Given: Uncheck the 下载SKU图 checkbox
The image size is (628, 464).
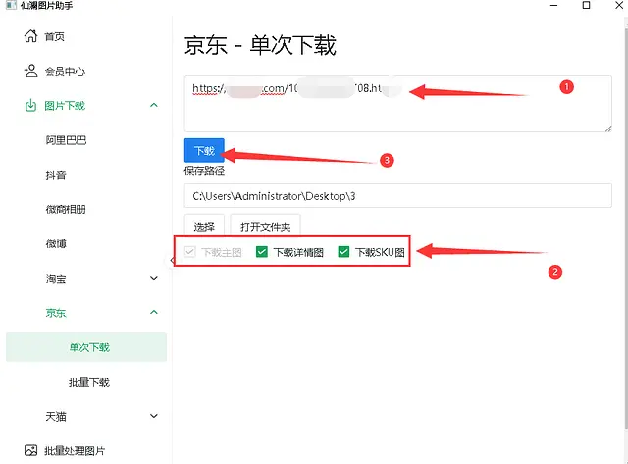Looking at the screenshot, I should click(343, 252).
